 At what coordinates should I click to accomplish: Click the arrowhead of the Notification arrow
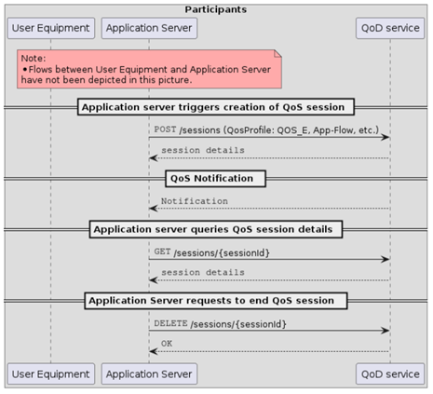click(x=154, y=209)
